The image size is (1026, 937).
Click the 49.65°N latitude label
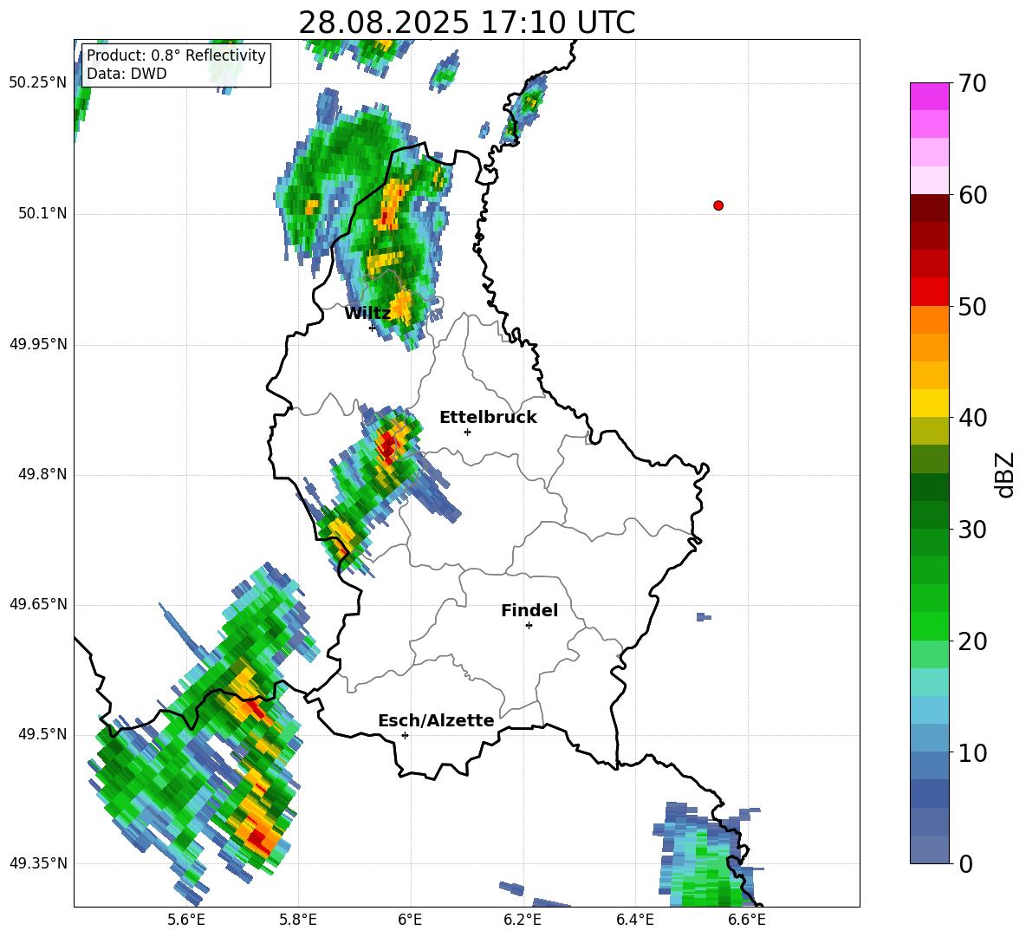(38, 604)
